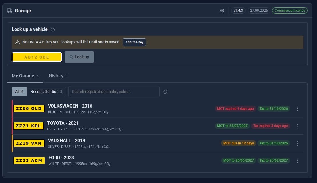Click the warning triangle in the DVLA banner
The image size is (317, 183).
pyautogui.click(x=18, y=42)
